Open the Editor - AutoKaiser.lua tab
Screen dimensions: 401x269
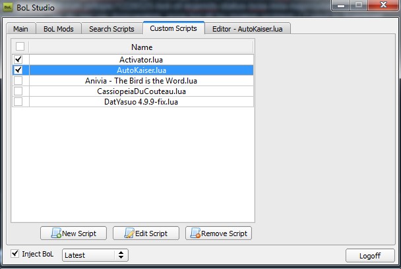(247, 29)
